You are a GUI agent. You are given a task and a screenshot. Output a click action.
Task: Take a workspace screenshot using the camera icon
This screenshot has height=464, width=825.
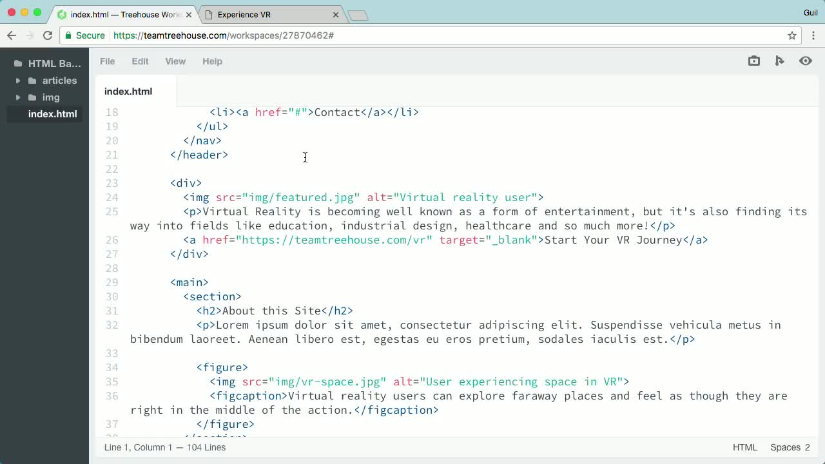coord(753,61)
